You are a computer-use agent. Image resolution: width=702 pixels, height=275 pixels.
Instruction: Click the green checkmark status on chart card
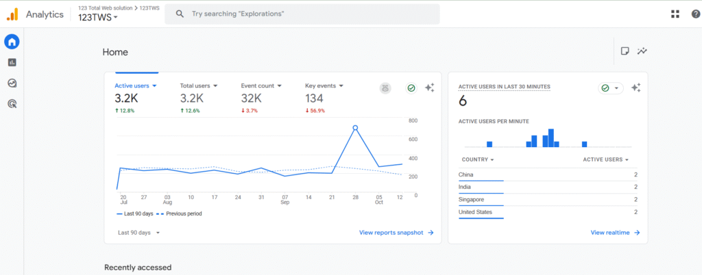coord(411,88)
